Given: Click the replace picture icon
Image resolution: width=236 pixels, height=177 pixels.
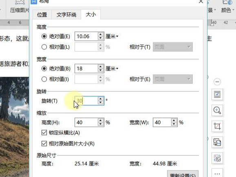Looking at the screenshot, I should [217, 158].
